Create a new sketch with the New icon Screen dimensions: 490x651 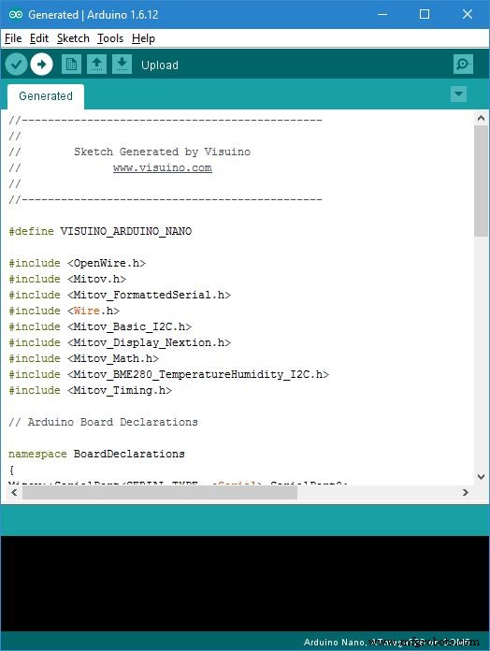[71, 65]
